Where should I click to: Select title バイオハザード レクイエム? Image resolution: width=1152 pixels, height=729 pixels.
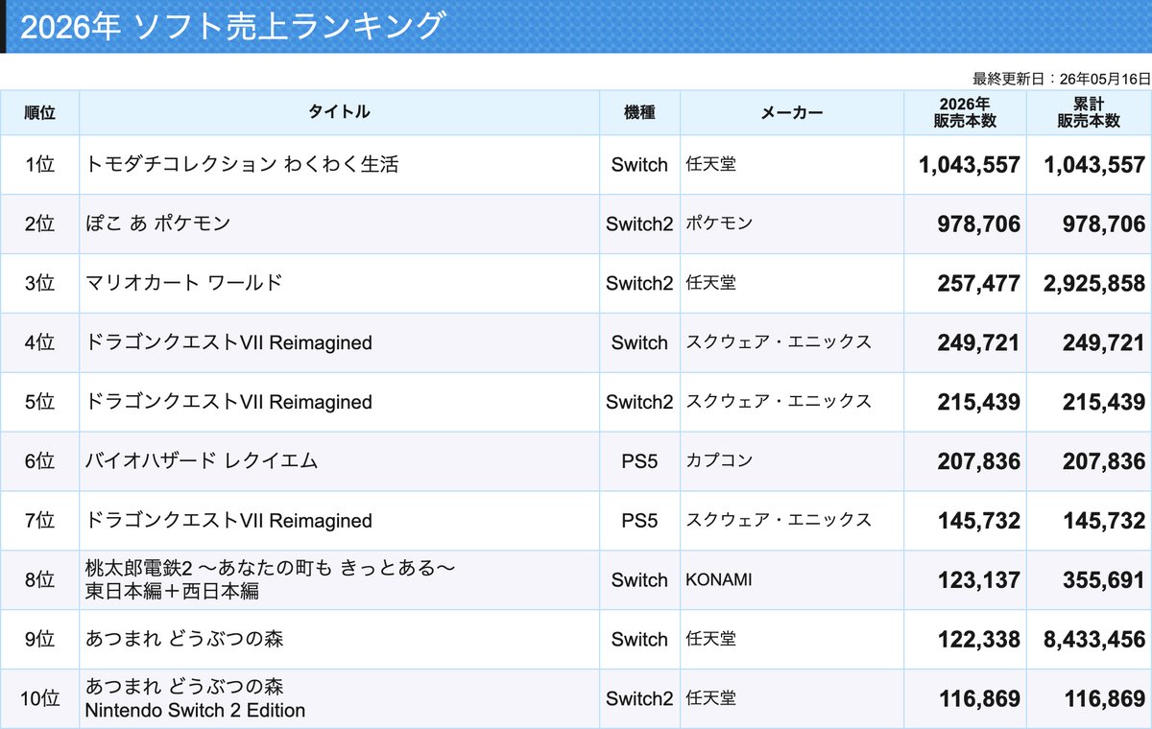pyautogui.click(x=202, y=461)
